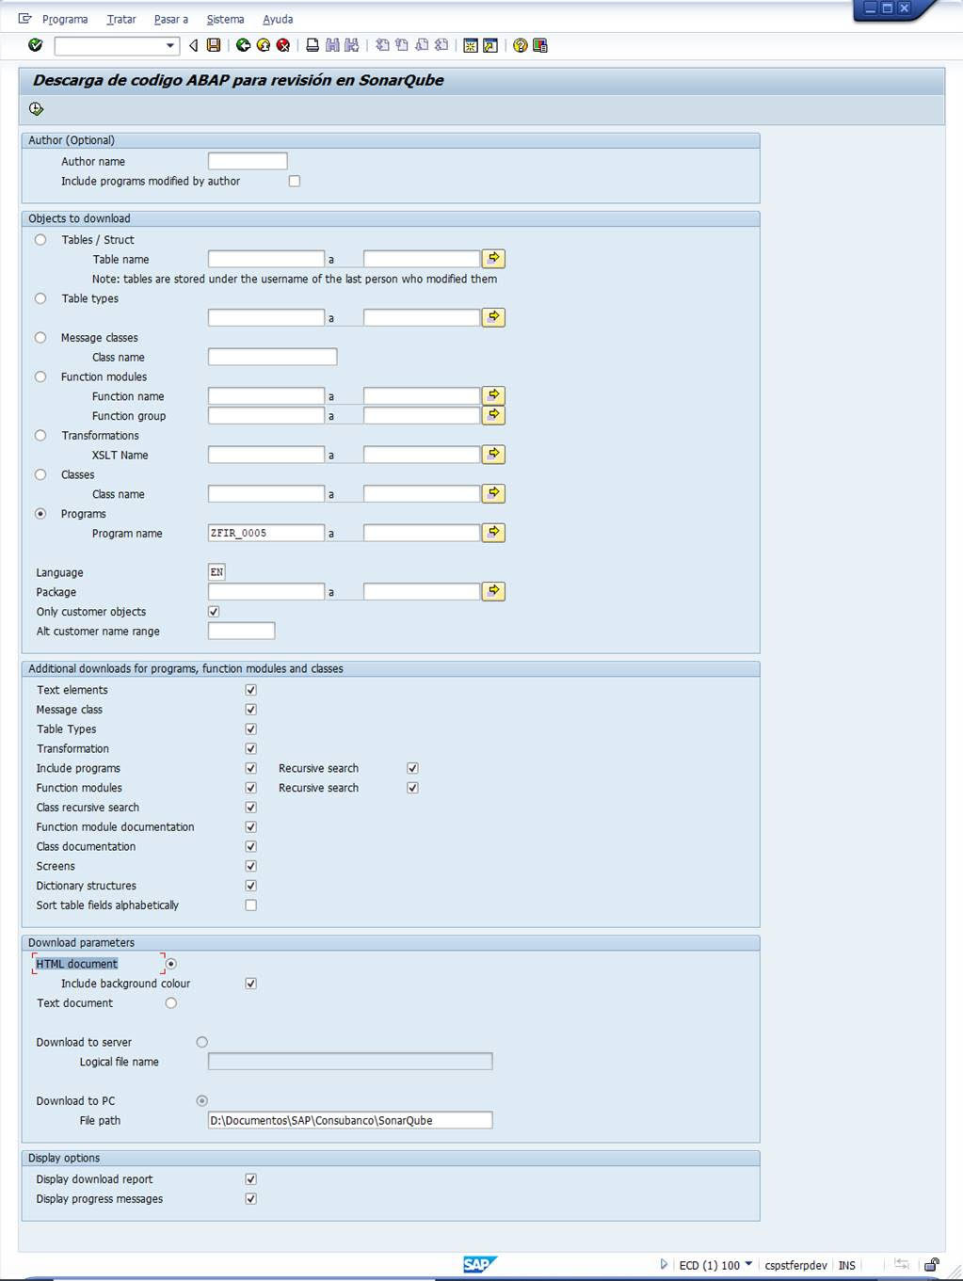Click the Generate Shortcut icon
The height and width of the screenshot is (1281, 963).
[490, 45]
